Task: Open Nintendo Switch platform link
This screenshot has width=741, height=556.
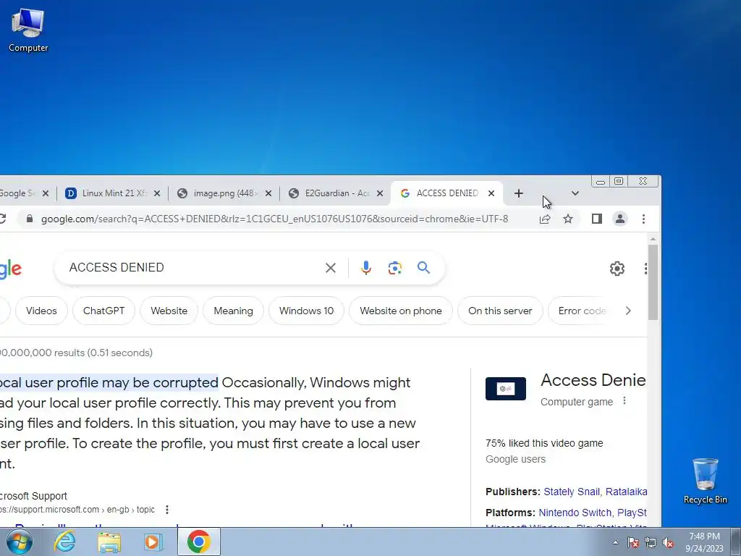Action: click(575, 513)
